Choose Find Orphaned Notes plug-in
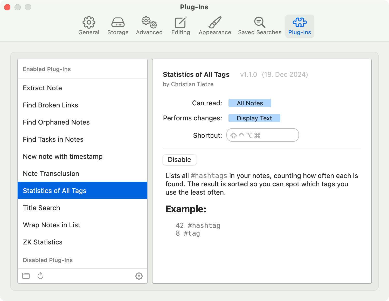 [x=56, y=122]
